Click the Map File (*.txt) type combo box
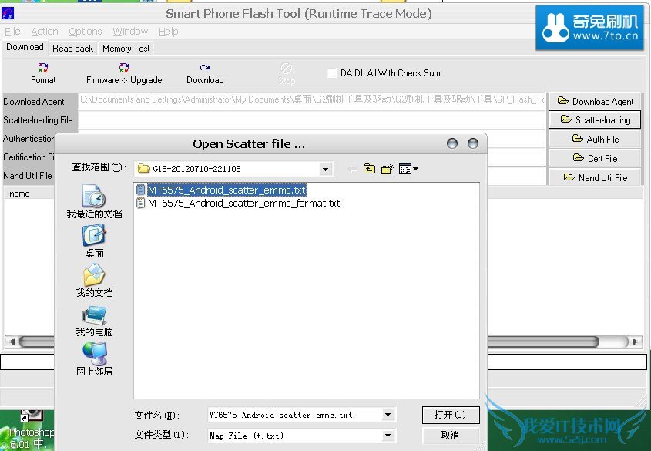Screen dimensions: 651x451 coord(302,436)
